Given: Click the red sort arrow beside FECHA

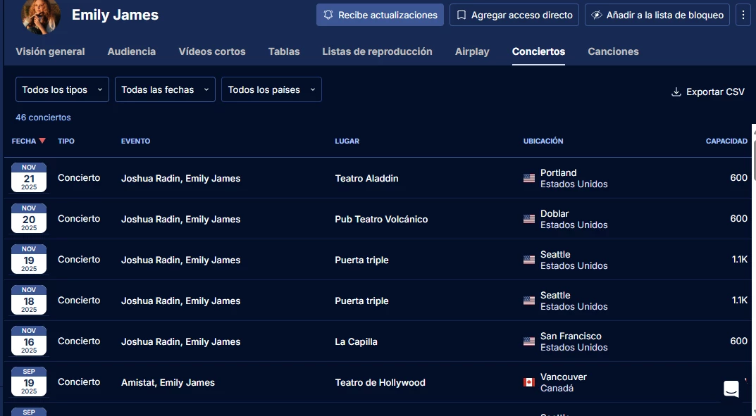Looking at the screenshot, I should point(42,141).
